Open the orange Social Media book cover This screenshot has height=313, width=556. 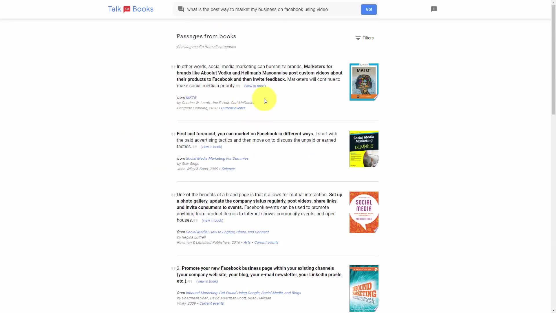pos(364,212)
